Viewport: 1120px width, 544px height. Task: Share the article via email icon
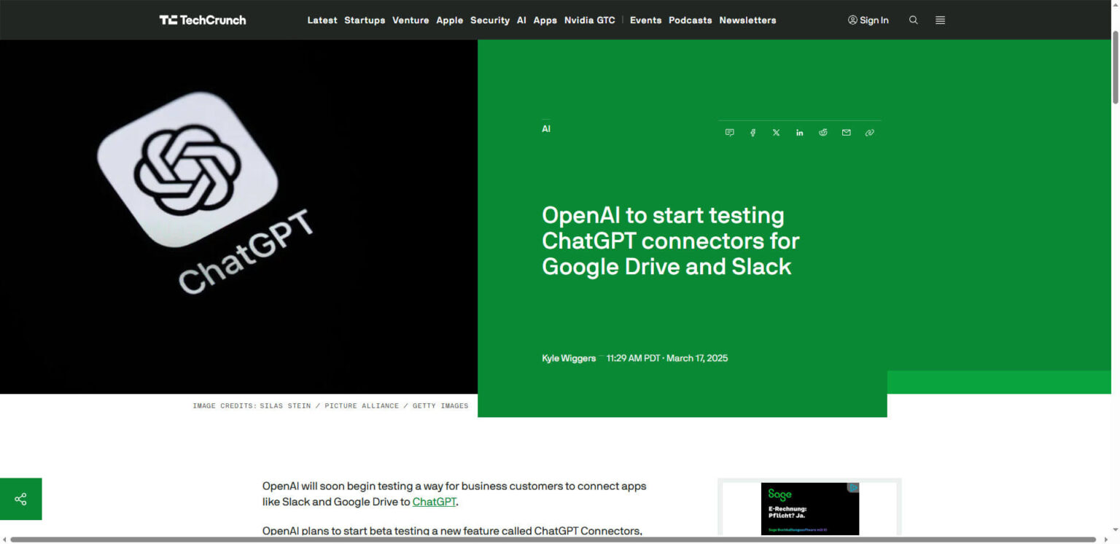pyautogui.click(x=846, y=132)
